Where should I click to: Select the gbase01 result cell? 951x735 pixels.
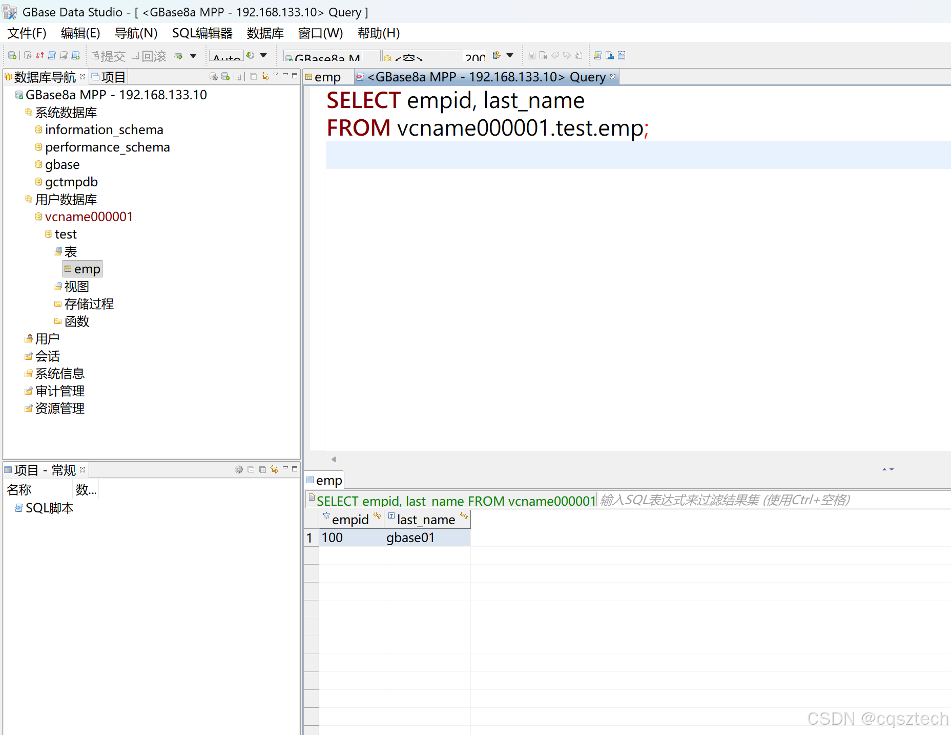pos(427,537)
